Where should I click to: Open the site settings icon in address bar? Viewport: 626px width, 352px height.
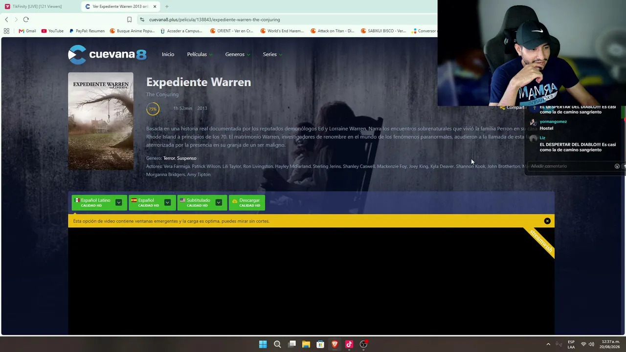click(x=142, y=20)
